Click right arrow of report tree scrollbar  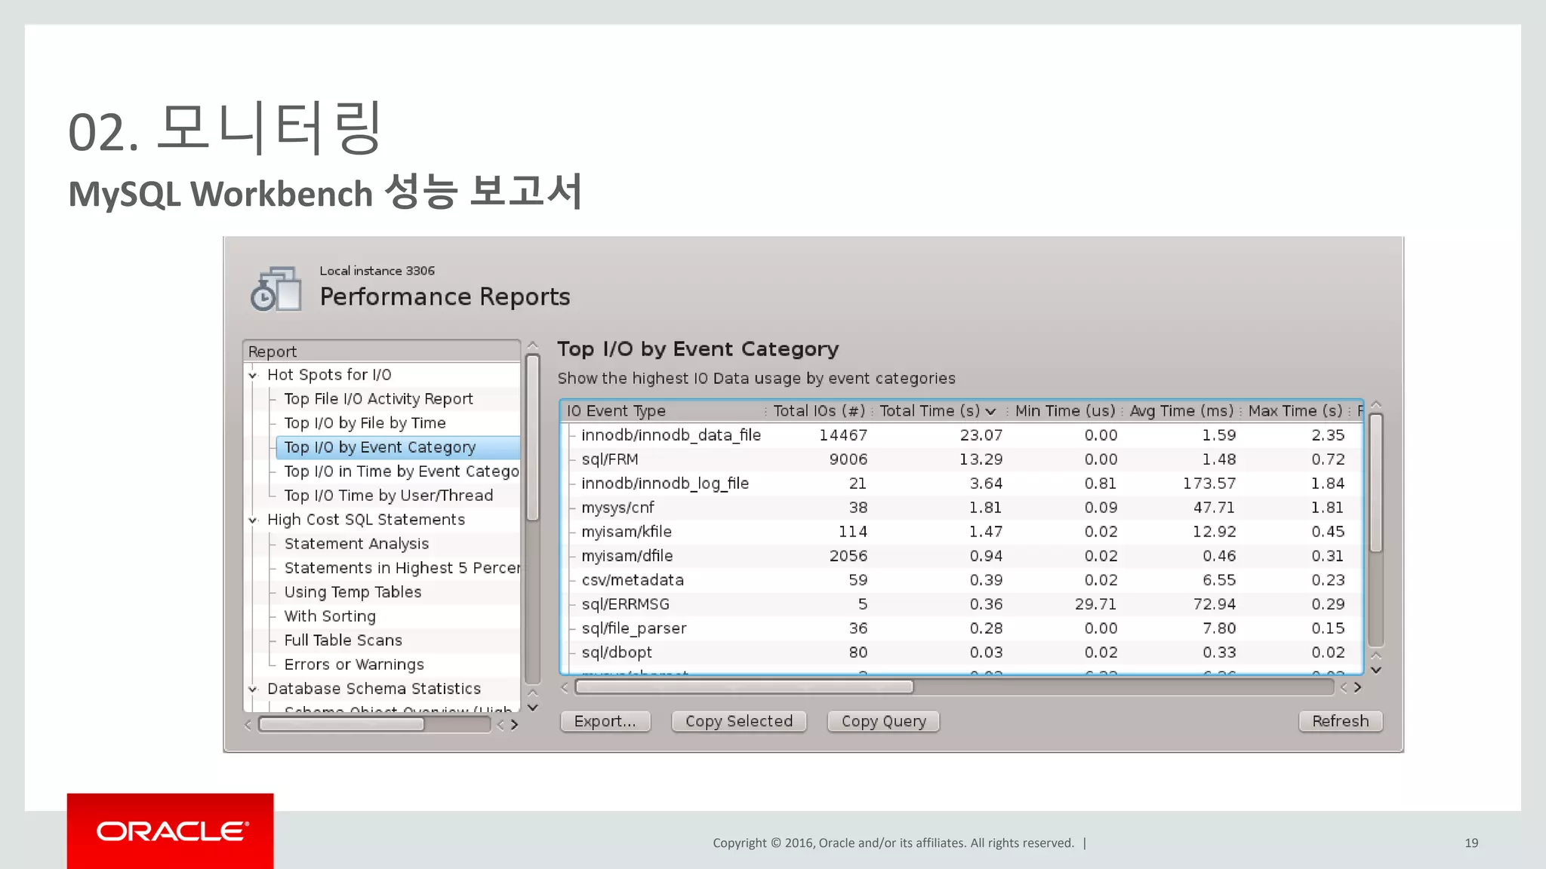[x=515, y=725]
